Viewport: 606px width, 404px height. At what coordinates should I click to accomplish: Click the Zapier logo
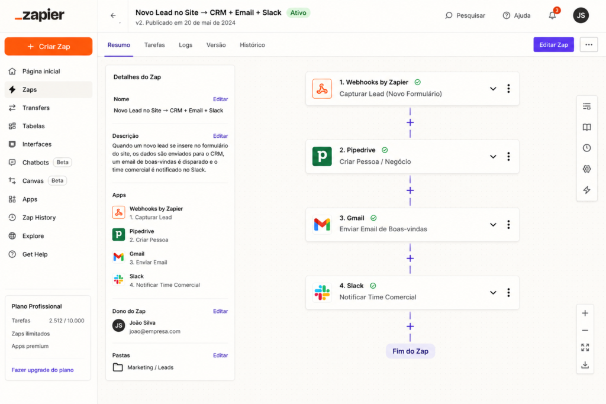coord(40,15)
